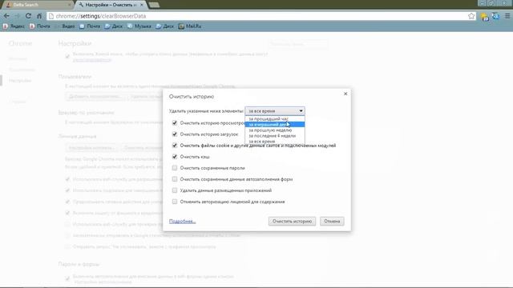
Task: Go back using browser back arrow
Action: pos(6,16)
